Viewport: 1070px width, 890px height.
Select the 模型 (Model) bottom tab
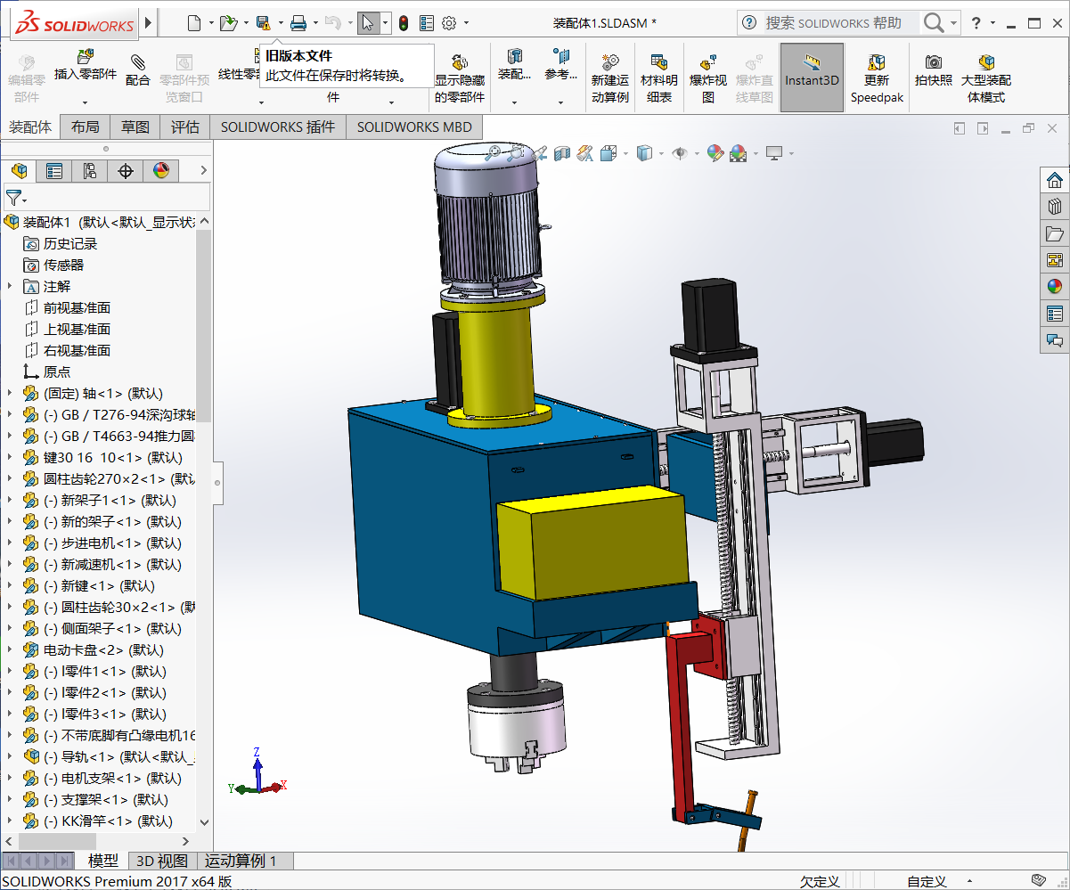[103, 861]
